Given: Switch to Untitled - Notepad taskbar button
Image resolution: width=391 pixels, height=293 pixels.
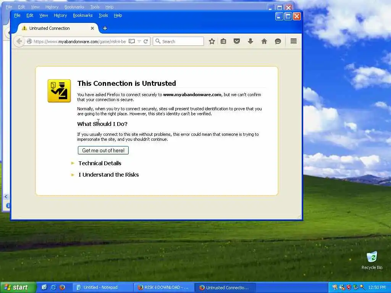Looking at the screenshot, I should [103, 288].
